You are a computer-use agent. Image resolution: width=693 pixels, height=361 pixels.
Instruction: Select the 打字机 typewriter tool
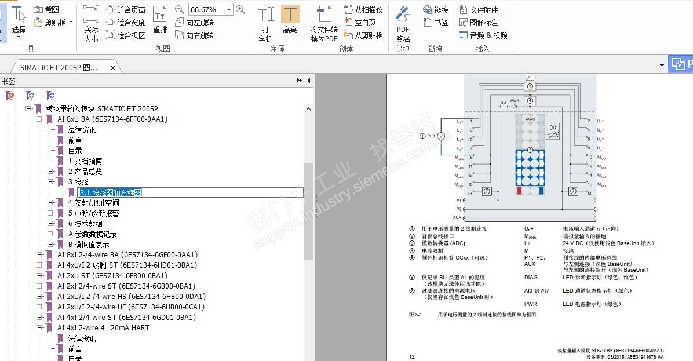(x=265, y=24)
